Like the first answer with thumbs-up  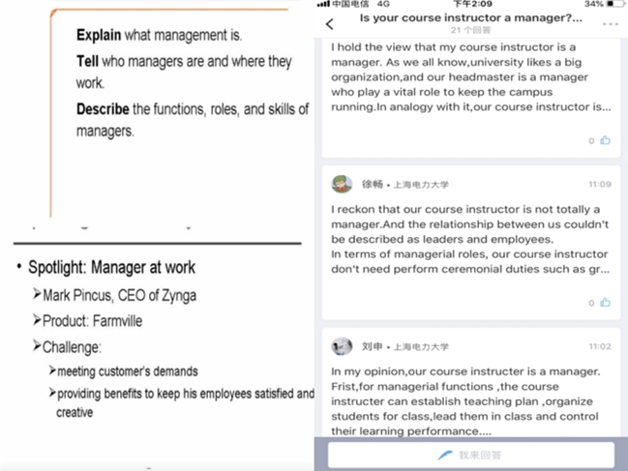[x=605, y=140]
